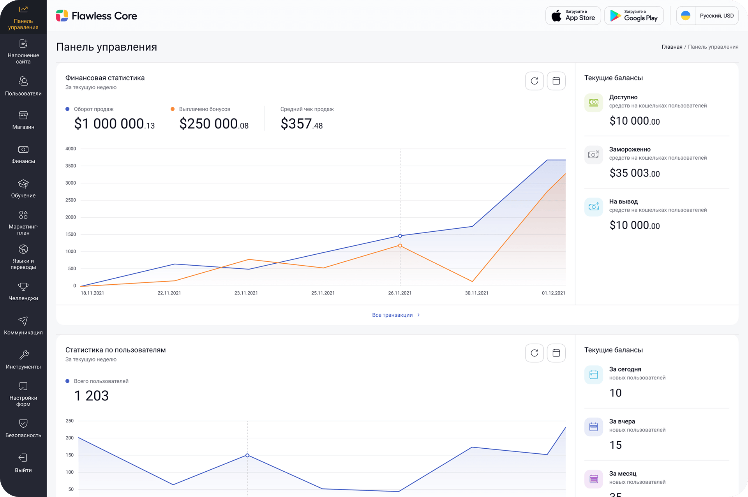Viewport: 748px width, 497px height.
Task: Open the calendar for user statistics
Action: (x=556, y=353)
